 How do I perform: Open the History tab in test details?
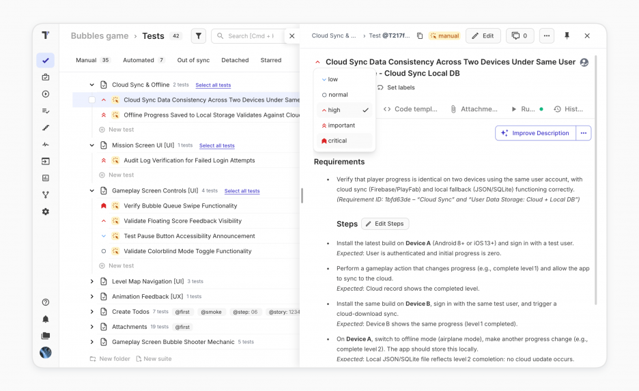[569, 109]
